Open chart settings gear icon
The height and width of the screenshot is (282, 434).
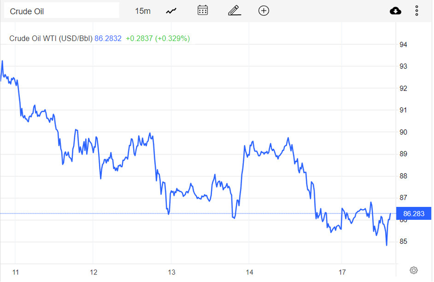414,270
